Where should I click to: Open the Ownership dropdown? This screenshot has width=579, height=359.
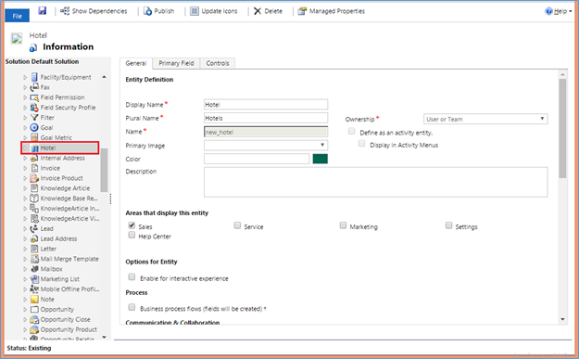pyautogui.click(x=485, y=119)
